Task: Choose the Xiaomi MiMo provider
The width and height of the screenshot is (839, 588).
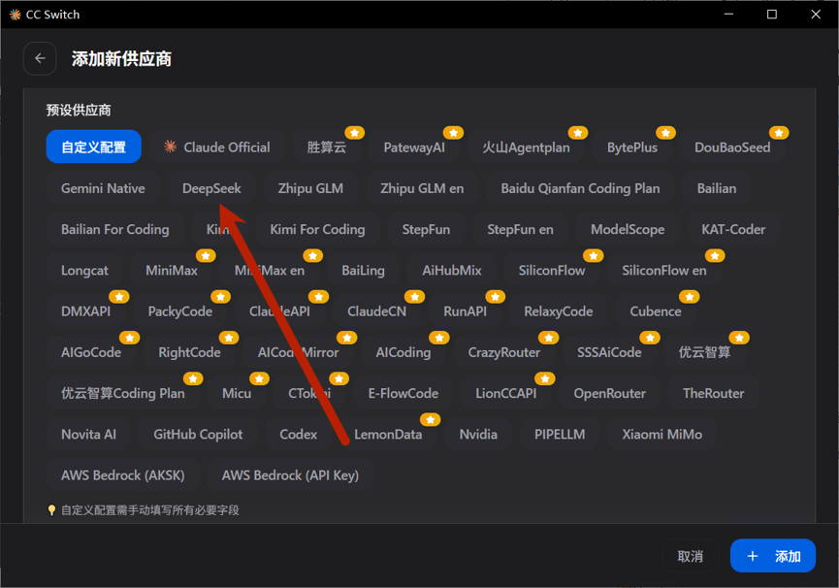Action: (662, 434)
